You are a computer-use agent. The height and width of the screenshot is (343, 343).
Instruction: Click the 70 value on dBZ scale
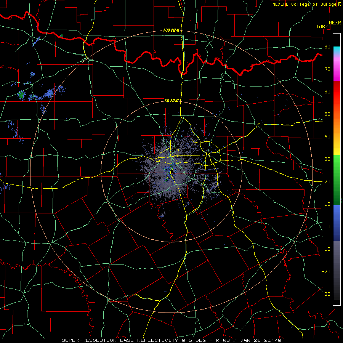pos(327,69)
